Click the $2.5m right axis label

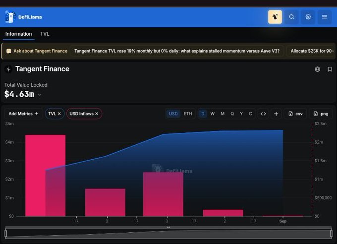click(x=321, y=123)
